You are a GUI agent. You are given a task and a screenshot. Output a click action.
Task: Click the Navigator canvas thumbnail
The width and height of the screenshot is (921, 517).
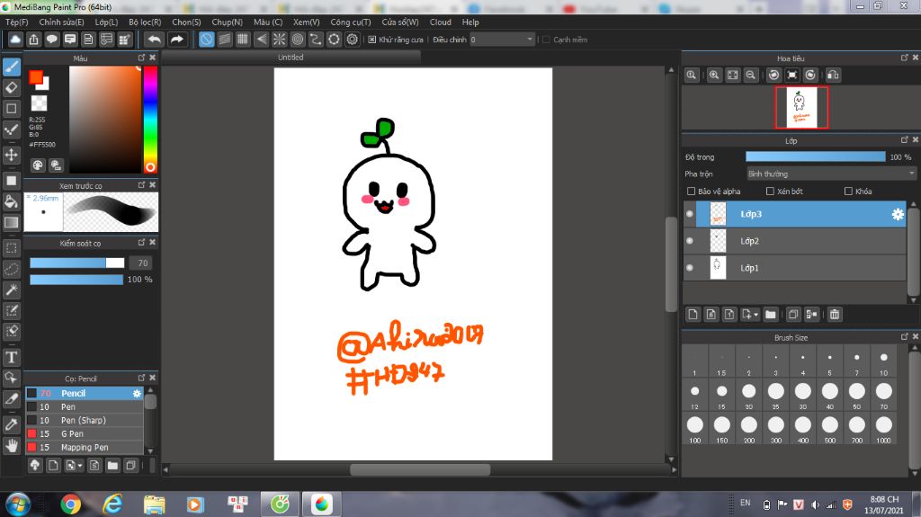(x=801, y=108)
